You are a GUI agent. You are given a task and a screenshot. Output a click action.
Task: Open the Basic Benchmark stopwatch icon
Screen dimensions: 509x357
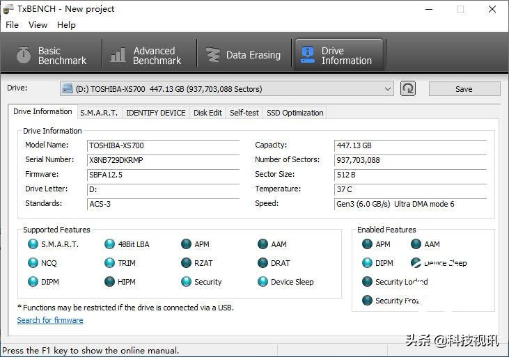pyautogui.click(x=24, y=55)
